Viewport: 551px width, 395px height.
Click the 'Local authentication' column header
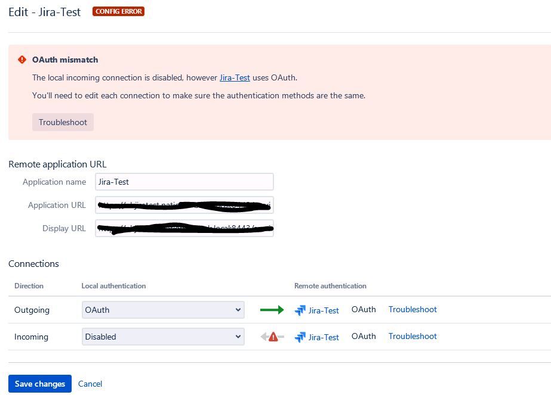pyautogui.click(x=113, y=286)
